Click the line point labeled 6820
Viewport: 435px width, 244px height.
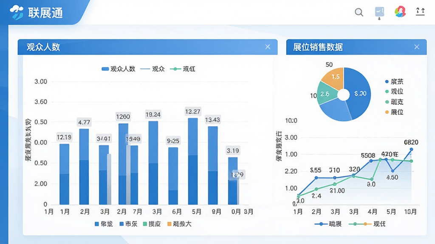coord(411,150)
